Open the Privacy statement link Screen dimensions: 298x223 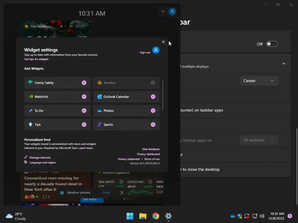tap(129, 159)
